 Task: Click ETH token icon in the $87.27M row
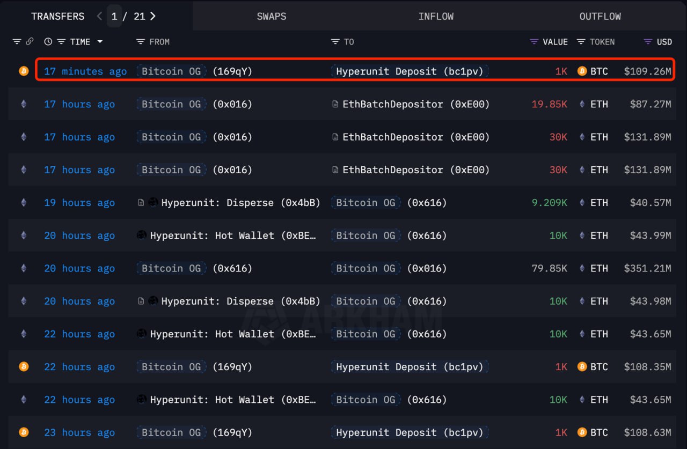tap(582, 104)
